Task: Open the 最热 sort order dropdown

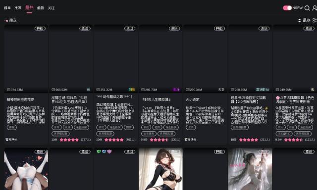Action: pos(304,20)
